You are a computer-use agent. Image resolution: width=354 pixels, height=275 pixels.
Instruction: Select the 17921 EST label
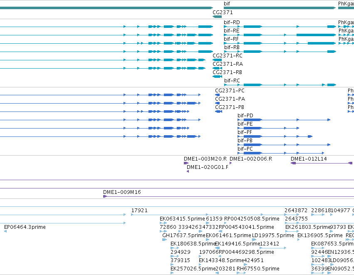139,211
